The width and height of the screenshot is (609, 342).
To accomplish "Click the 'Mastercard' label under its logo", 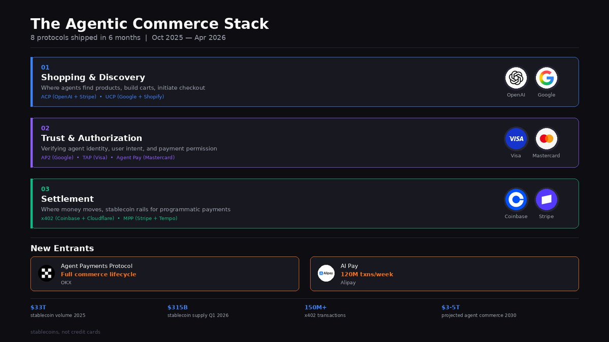I will click(546, 156).
